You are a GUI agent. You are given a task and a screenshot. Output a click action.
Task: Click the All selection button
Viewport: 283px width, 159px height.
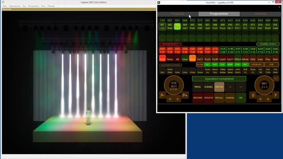coord(177,58)
